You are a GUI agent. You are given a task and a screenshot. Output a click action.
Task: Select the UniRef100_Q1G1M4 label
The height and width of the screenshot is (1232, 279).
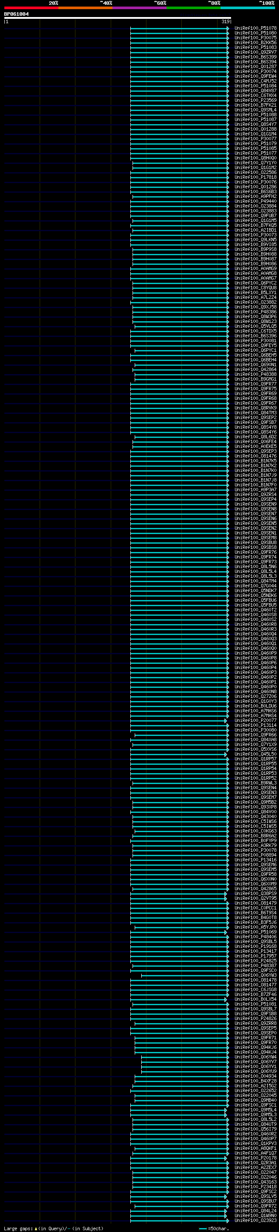[x=255, y=134]
